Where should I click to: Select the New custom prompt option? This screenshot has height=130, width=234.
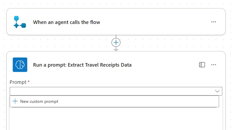tap(39, 101)
